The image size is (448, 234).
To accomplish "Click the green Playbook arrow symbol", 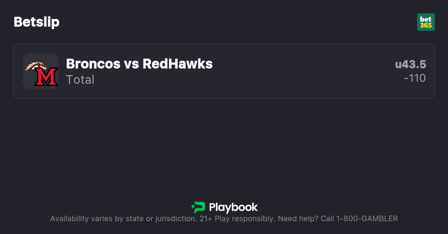I will click(x=198, y=208).
